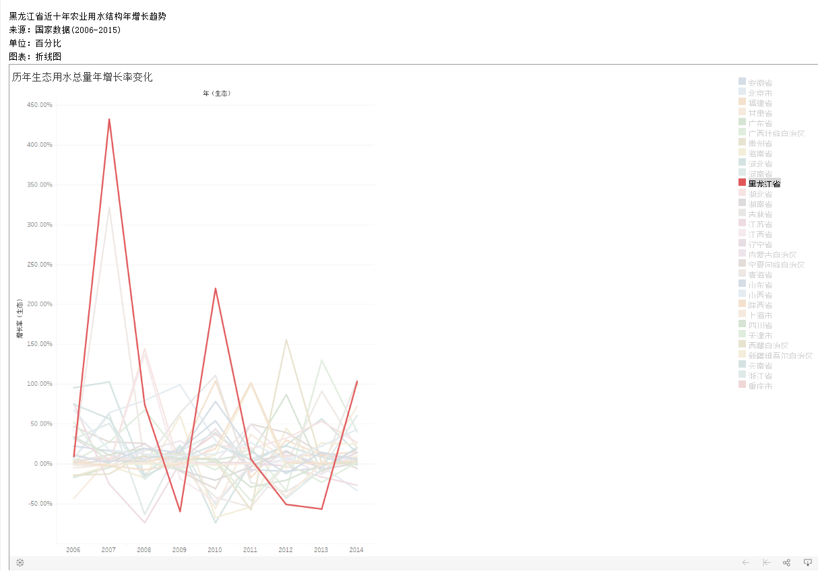Click the 上海市 color swatch in legend

(742, 314)
